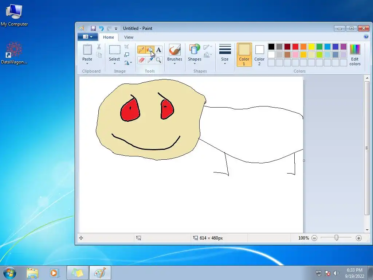Pick the dark red color swatch
Viewport: 373px width, 280px height.
click(x=287, y=46)
